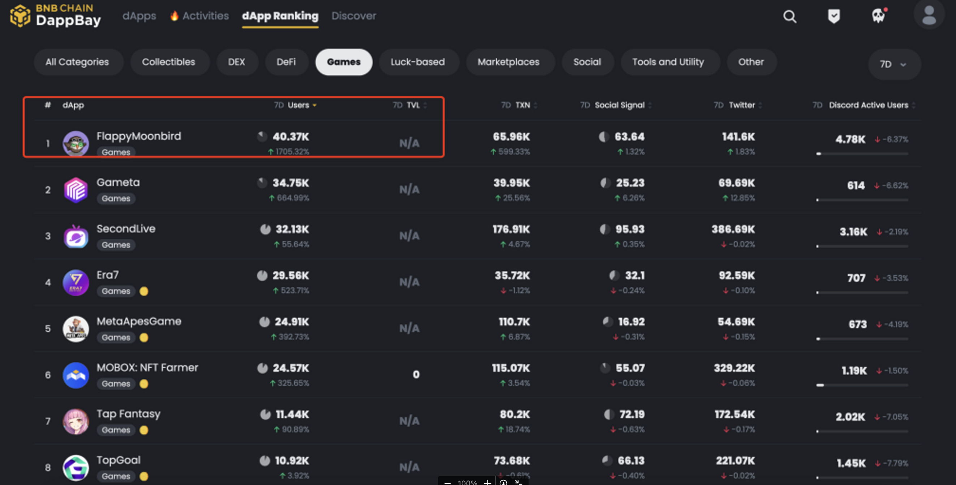The image size is (956, 485).
Task: Click the search magnifier icon
Action: pyautogui.click(x=789, y=16)
